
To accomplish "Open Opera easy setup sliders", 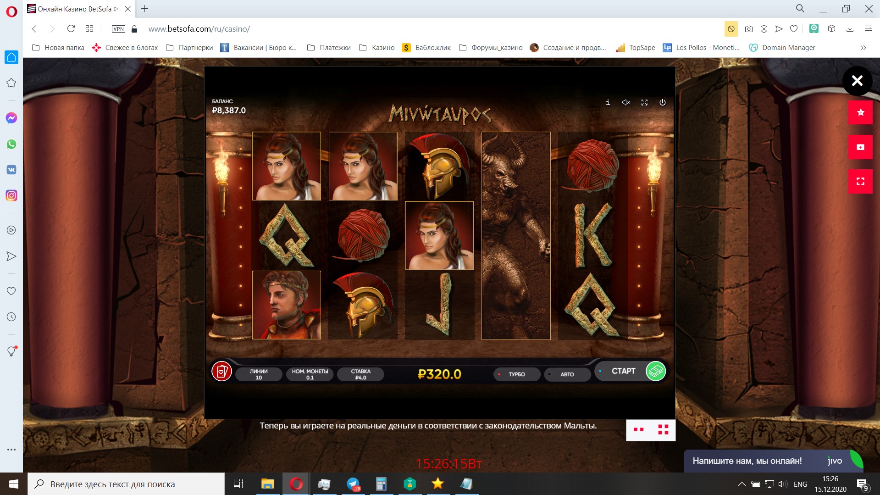I will pos(868,29).
